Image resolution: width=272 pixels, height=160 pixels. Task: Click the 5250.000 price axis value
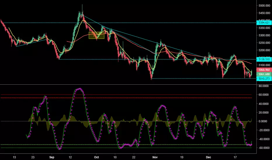(264, 43)
